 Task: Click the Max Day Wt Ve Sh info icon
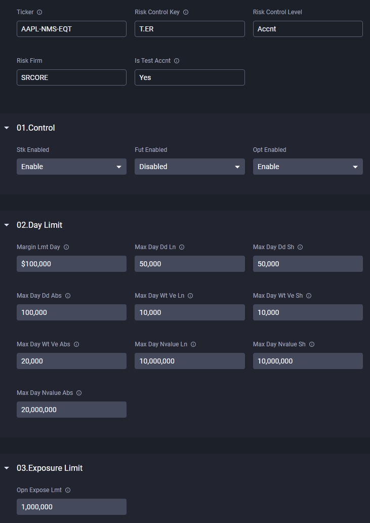click(309, 296)
